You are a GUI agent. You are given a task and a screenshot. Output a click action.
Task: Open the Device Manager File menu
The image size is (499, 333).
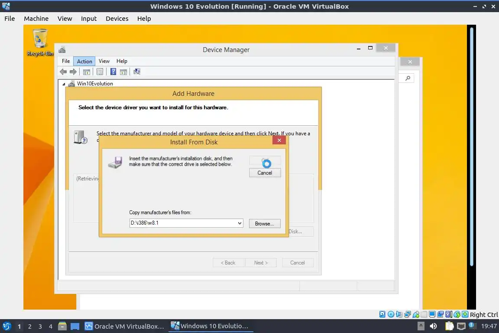(66, 61)
